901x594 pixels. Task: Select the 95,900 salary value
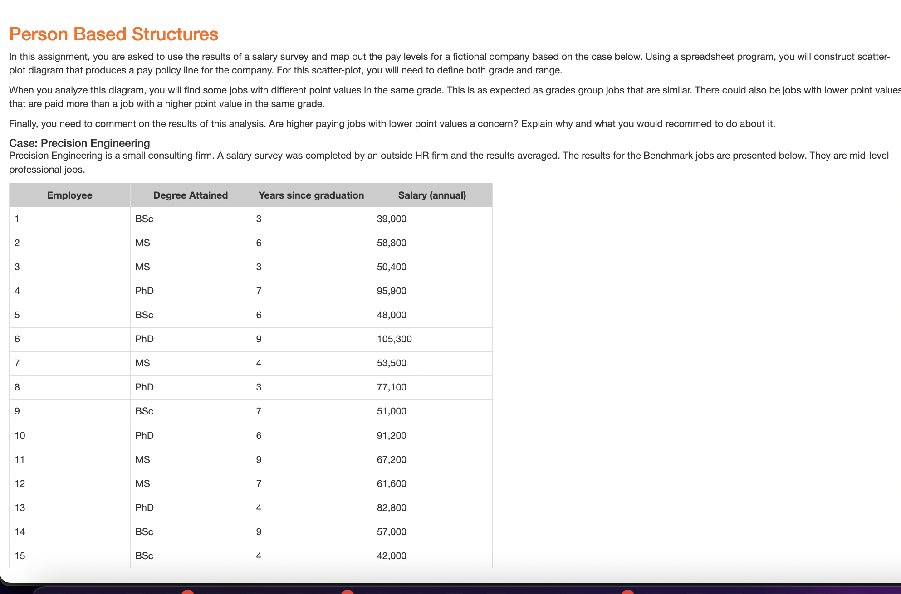click(392, 291)
